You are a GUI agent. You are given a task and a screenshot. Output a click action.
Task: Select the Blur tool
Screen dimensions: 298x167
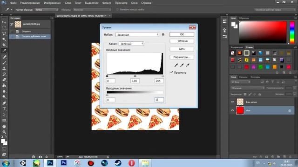[x=4, y=91]
